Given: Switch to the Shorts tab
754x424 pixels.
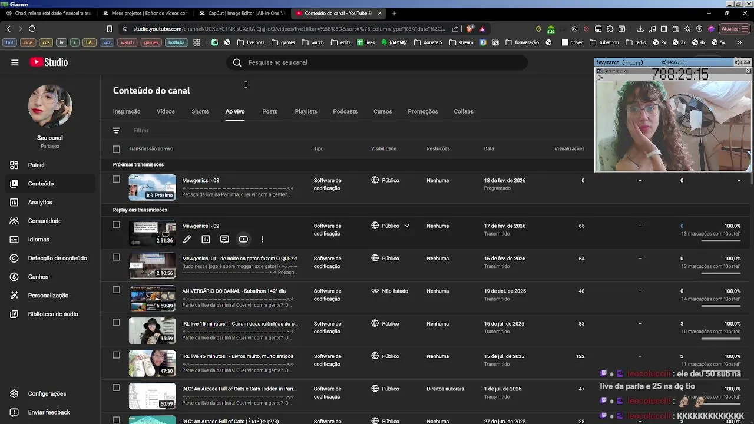Looking at the screenshot, I should (x=200, y=111).
